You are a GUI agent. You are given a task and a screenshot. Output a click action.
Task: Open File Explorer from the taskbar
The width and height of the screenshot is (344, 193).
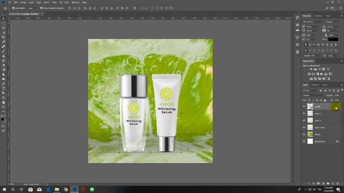(x=57, y=189)
